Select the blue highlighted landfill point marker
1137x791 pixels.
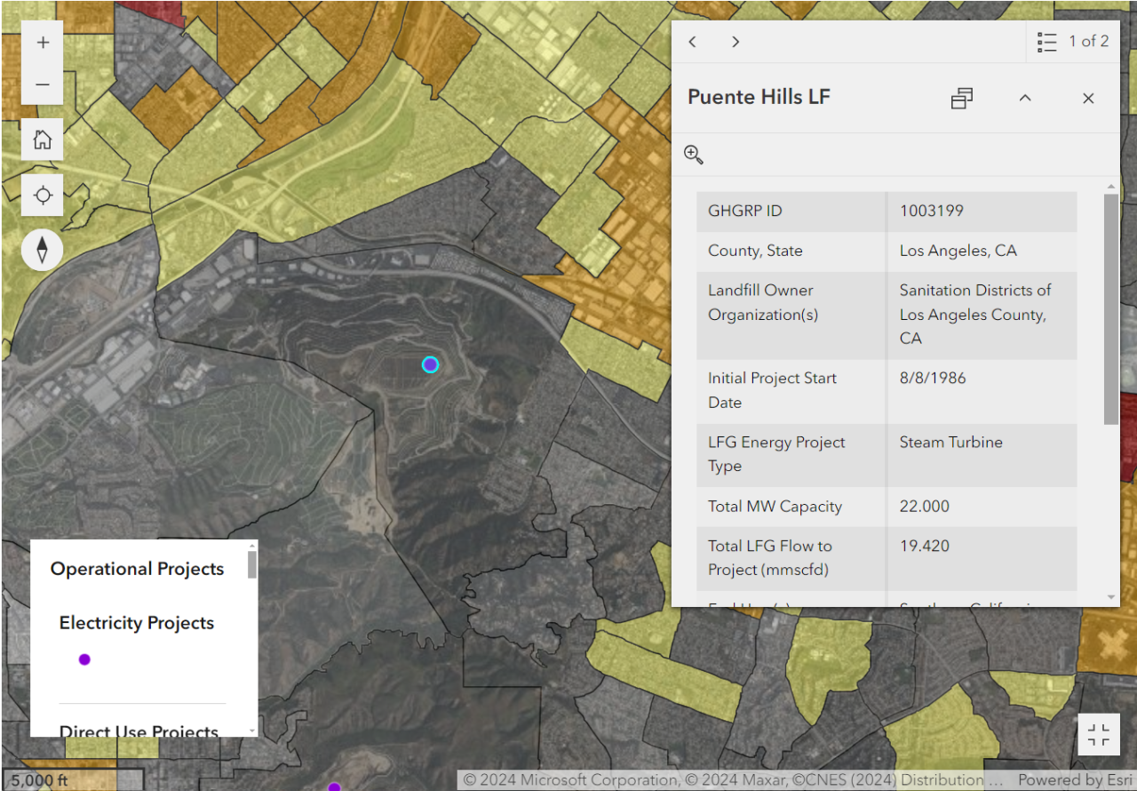(x=430, y=364)
